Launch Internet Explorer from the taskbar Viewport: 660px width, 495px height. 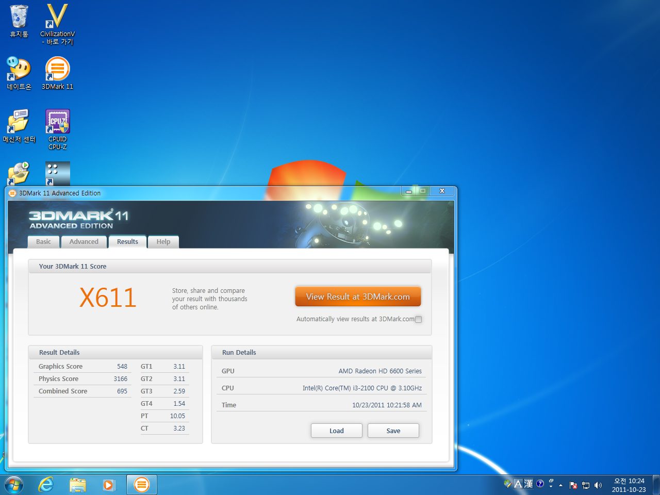pyautogui.click(x=46, y=485)
